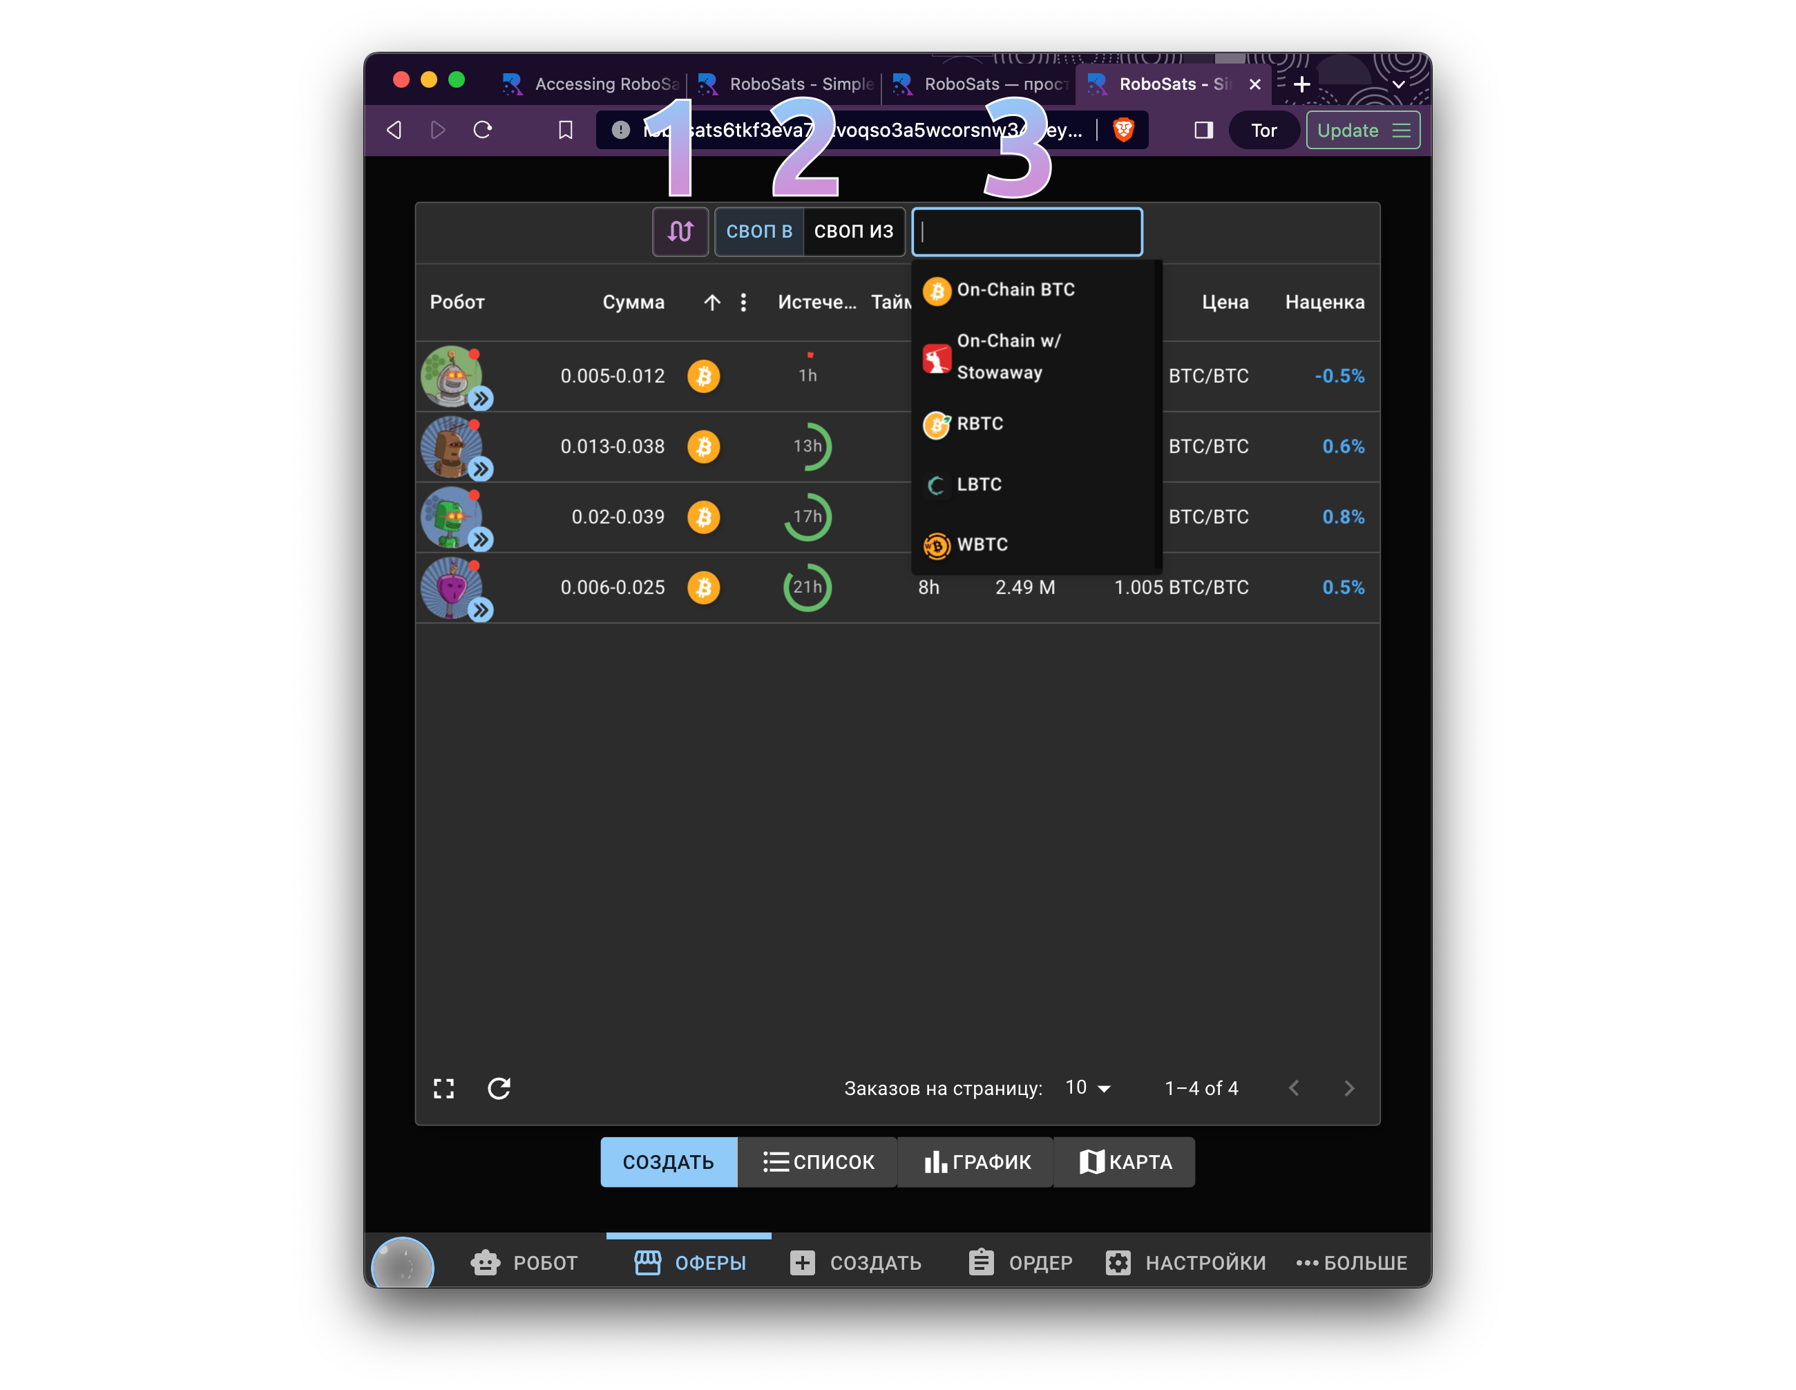This screenshot has width=1796, height=1390.
Task: Open the orders per page dropdown
Action: (1087, 1088)
